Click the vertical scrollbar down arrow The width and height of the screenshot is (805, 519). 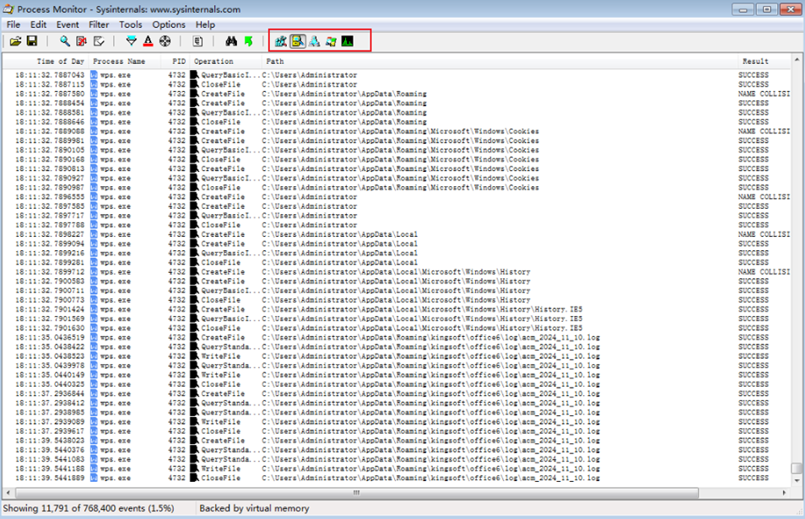[797, 481]
